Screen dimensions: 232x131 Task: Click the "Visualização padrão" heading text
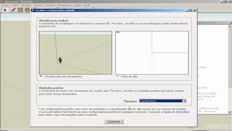coord(54,21)
